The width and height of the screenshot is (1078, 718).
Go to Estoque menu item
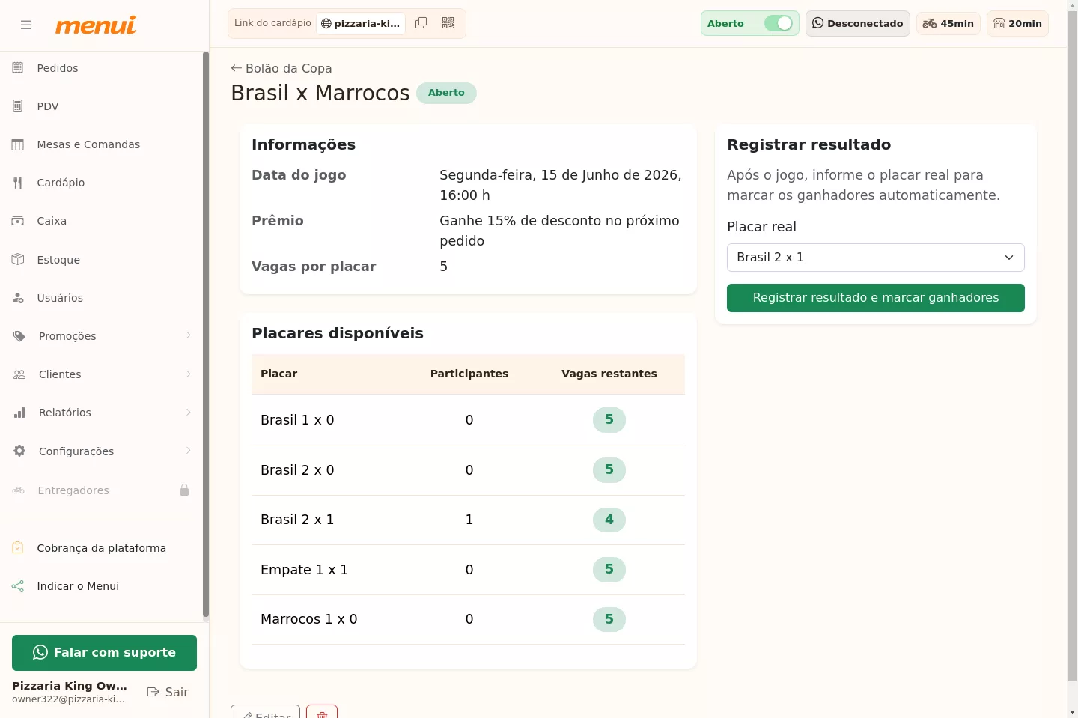pos(58,260)
